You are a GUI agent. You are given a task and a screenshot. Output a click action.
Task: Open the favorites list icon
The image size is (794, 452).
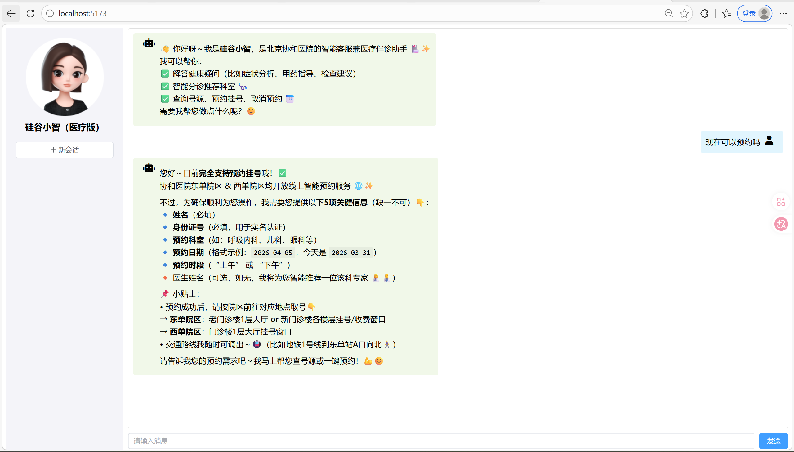point(726,13)
